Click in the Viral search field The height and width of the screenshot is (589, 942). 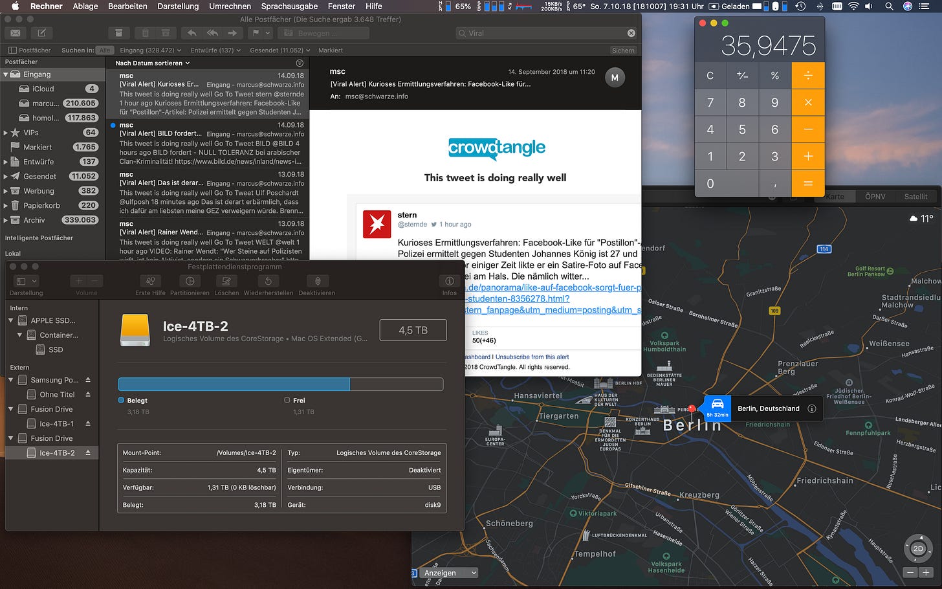point(547,33)
